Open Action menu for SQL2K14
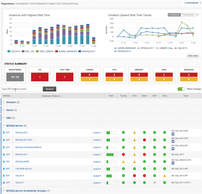202x194 pixels. coord(97,176)
